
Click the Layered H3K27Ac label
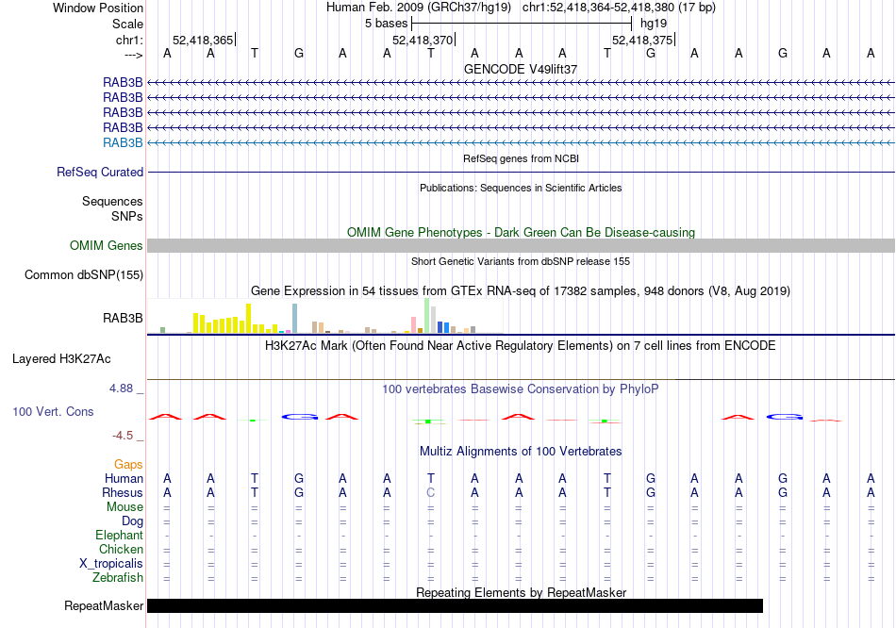[x=61, y=359]
